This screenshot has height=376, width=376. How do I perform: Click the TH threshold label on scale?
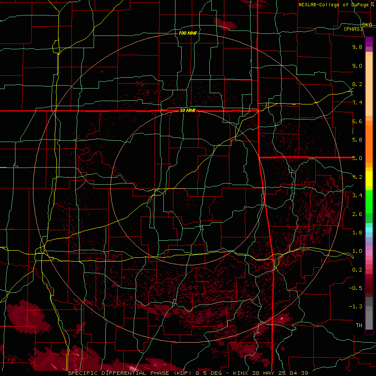point(359,325)
